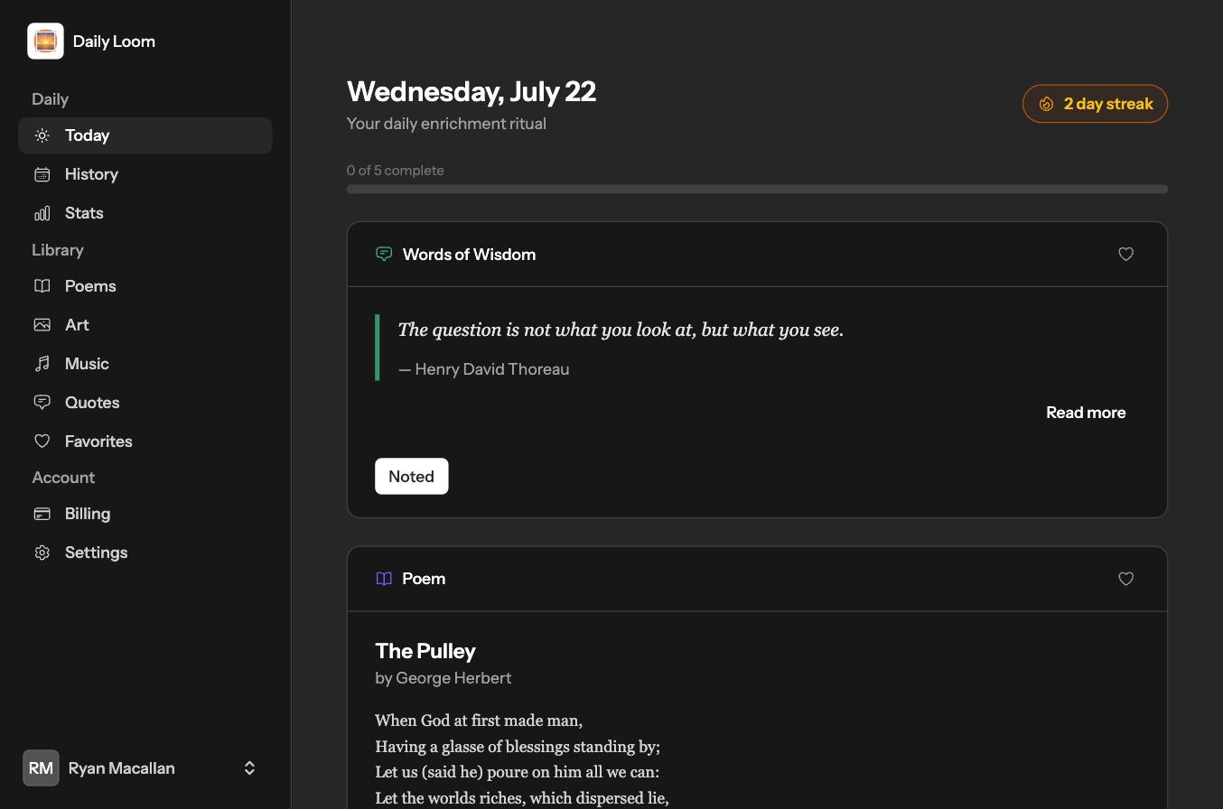Click the bar chart icon beside Stats
Screen dimensions: 1223x809
[42, 213]
